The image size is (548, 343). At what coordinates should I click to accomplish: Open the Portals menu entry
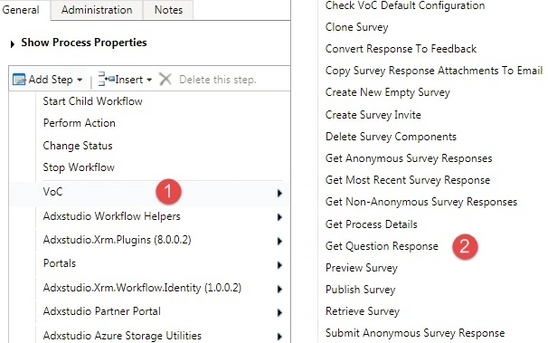click(x=60, y=263)
